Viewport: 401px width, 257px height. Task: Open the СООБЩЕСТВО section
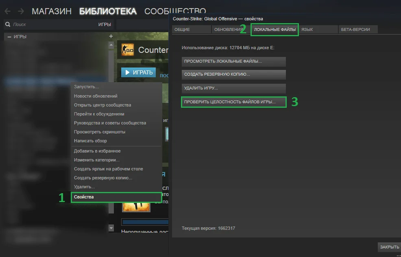175,11
